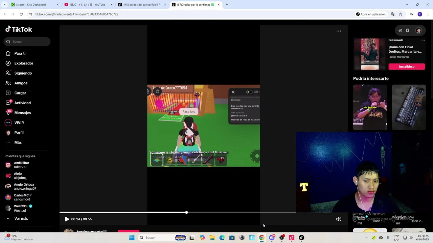This screenshot has height=243, width=433.
Task: Open the Explorador page
Action: [19, 63]
